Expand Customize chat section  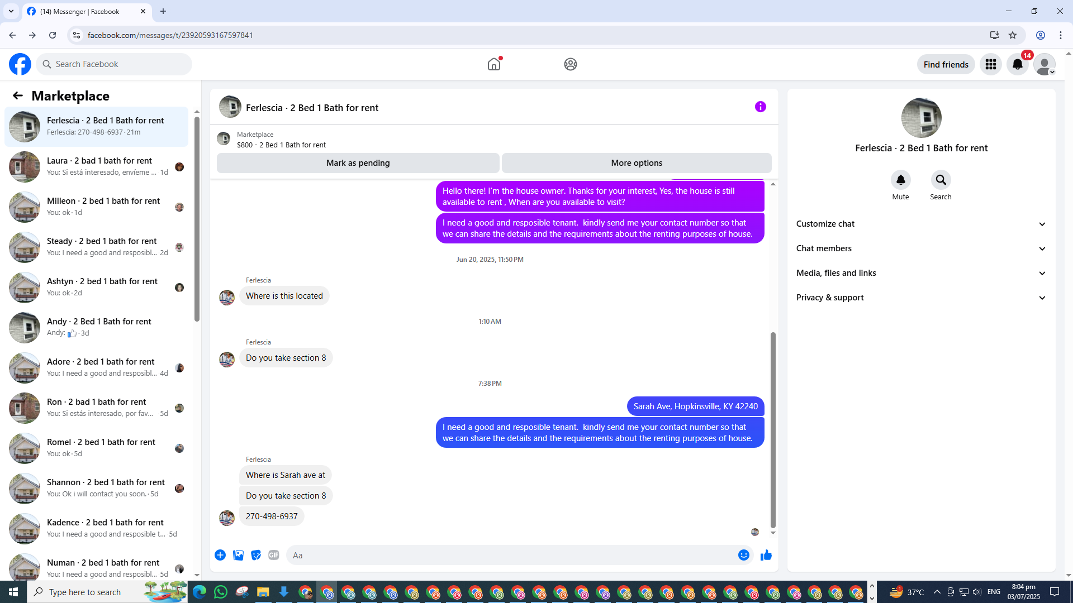click(920, 224)
